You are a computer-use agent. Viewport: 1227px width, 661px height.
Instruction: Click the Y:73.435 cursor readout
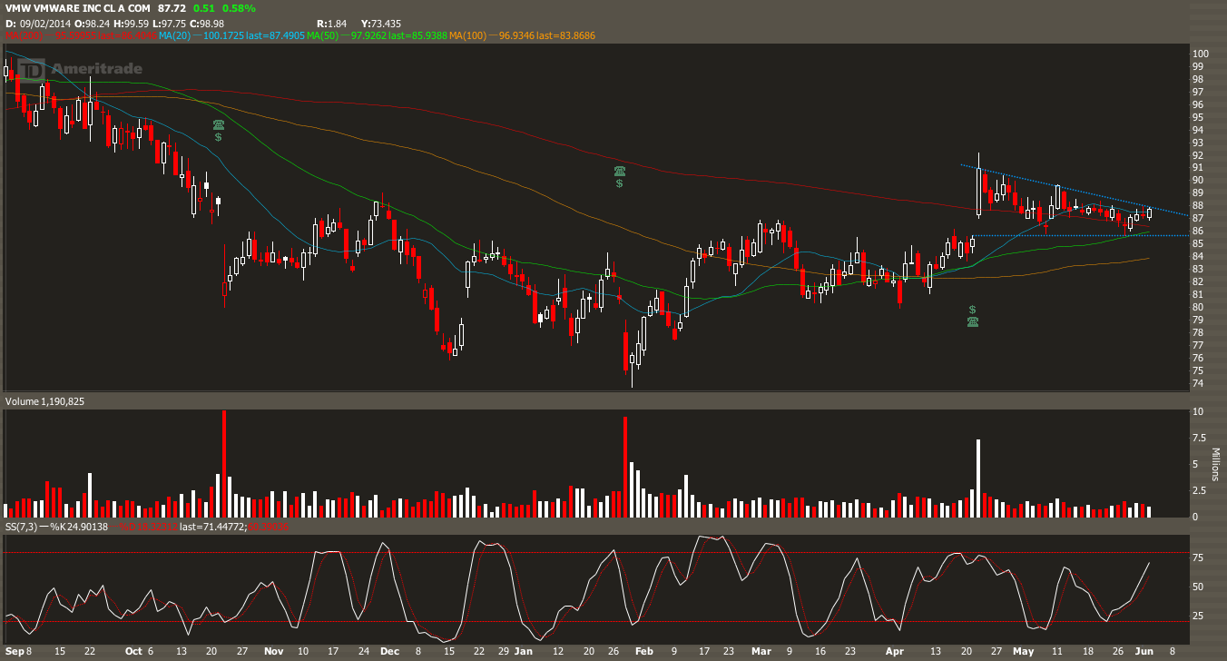(381, 22)
